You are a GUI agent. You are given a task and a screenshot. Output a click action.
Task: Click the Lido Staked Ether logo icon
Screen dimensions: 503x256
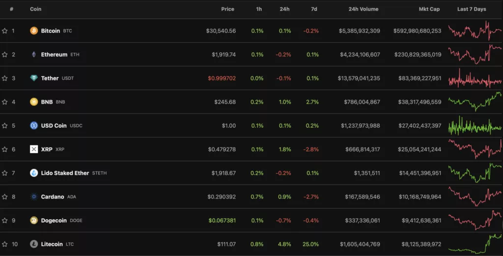pos(34,173)
